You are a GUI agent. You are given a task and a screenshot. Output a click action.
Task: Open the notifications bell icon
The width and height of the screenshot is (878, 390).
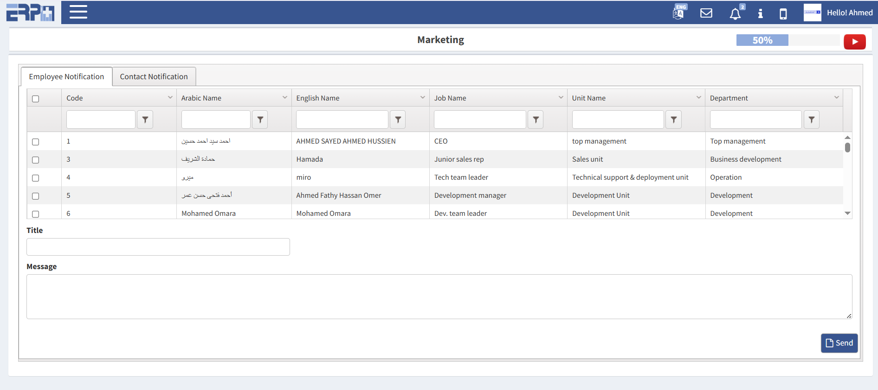tap(735, 14)
